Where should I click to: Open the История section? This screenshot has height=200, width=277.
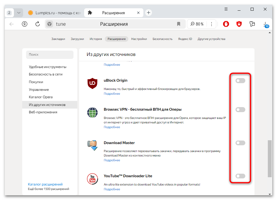coord(96,39)
